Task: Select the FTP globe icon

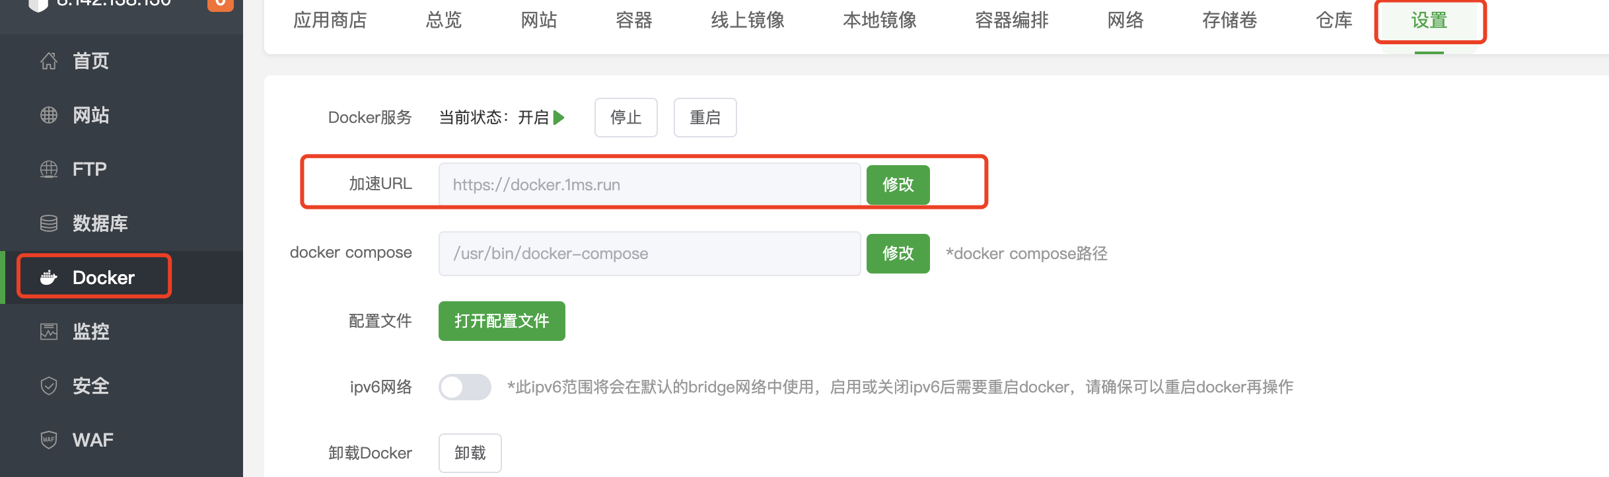Action: (x=49, y=169)
